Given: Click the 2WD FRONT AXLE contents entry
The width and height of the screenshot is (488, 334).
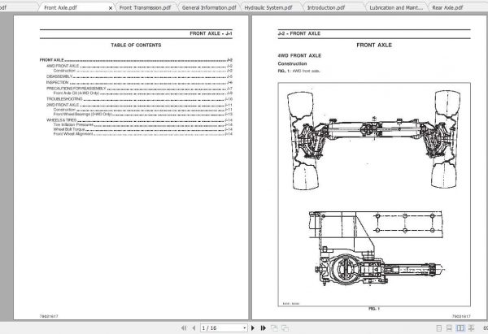Looking at the screenshot, I should point(139,105).
